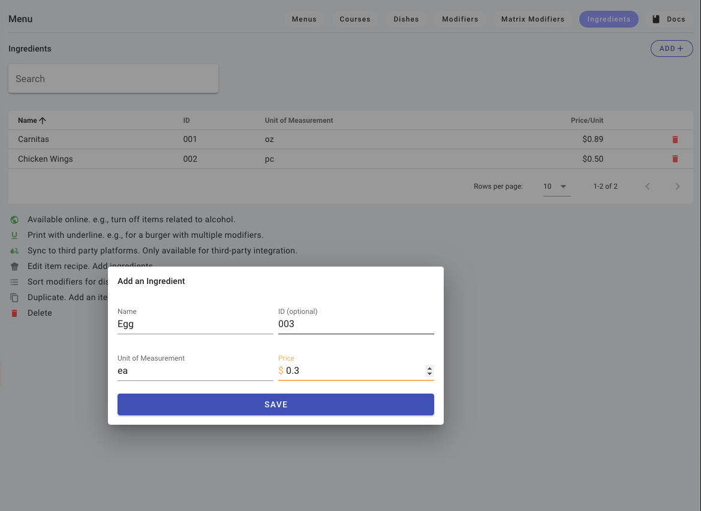Click the red Delete legend icon
This screenshot has width=701, height=511.
pos(14,313)
